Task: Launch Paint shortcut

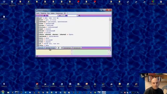Action: [128, 85]
